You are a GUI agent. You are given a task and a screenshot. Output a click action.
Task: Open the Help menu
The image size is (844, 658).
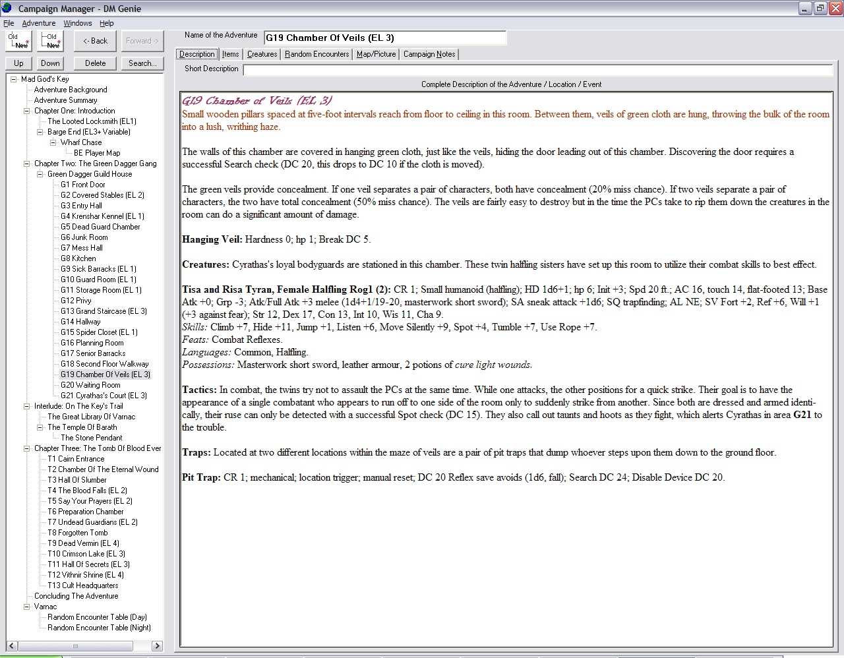[107, 23]
